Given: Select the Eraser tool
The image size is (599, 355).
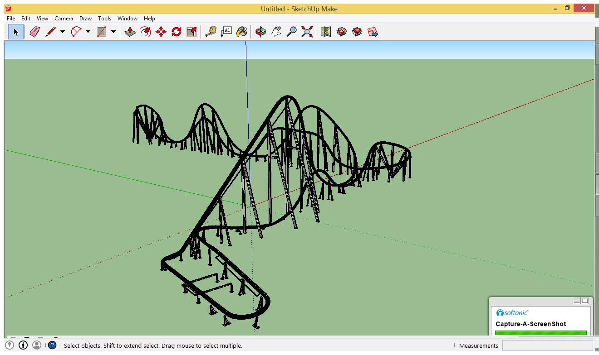Looking at the screenshot, I should coord(35,32).
